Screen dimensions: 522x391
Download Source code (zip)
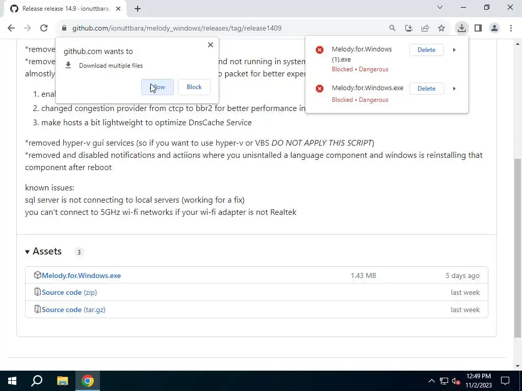pyautogui.click(x=69, y=292)
